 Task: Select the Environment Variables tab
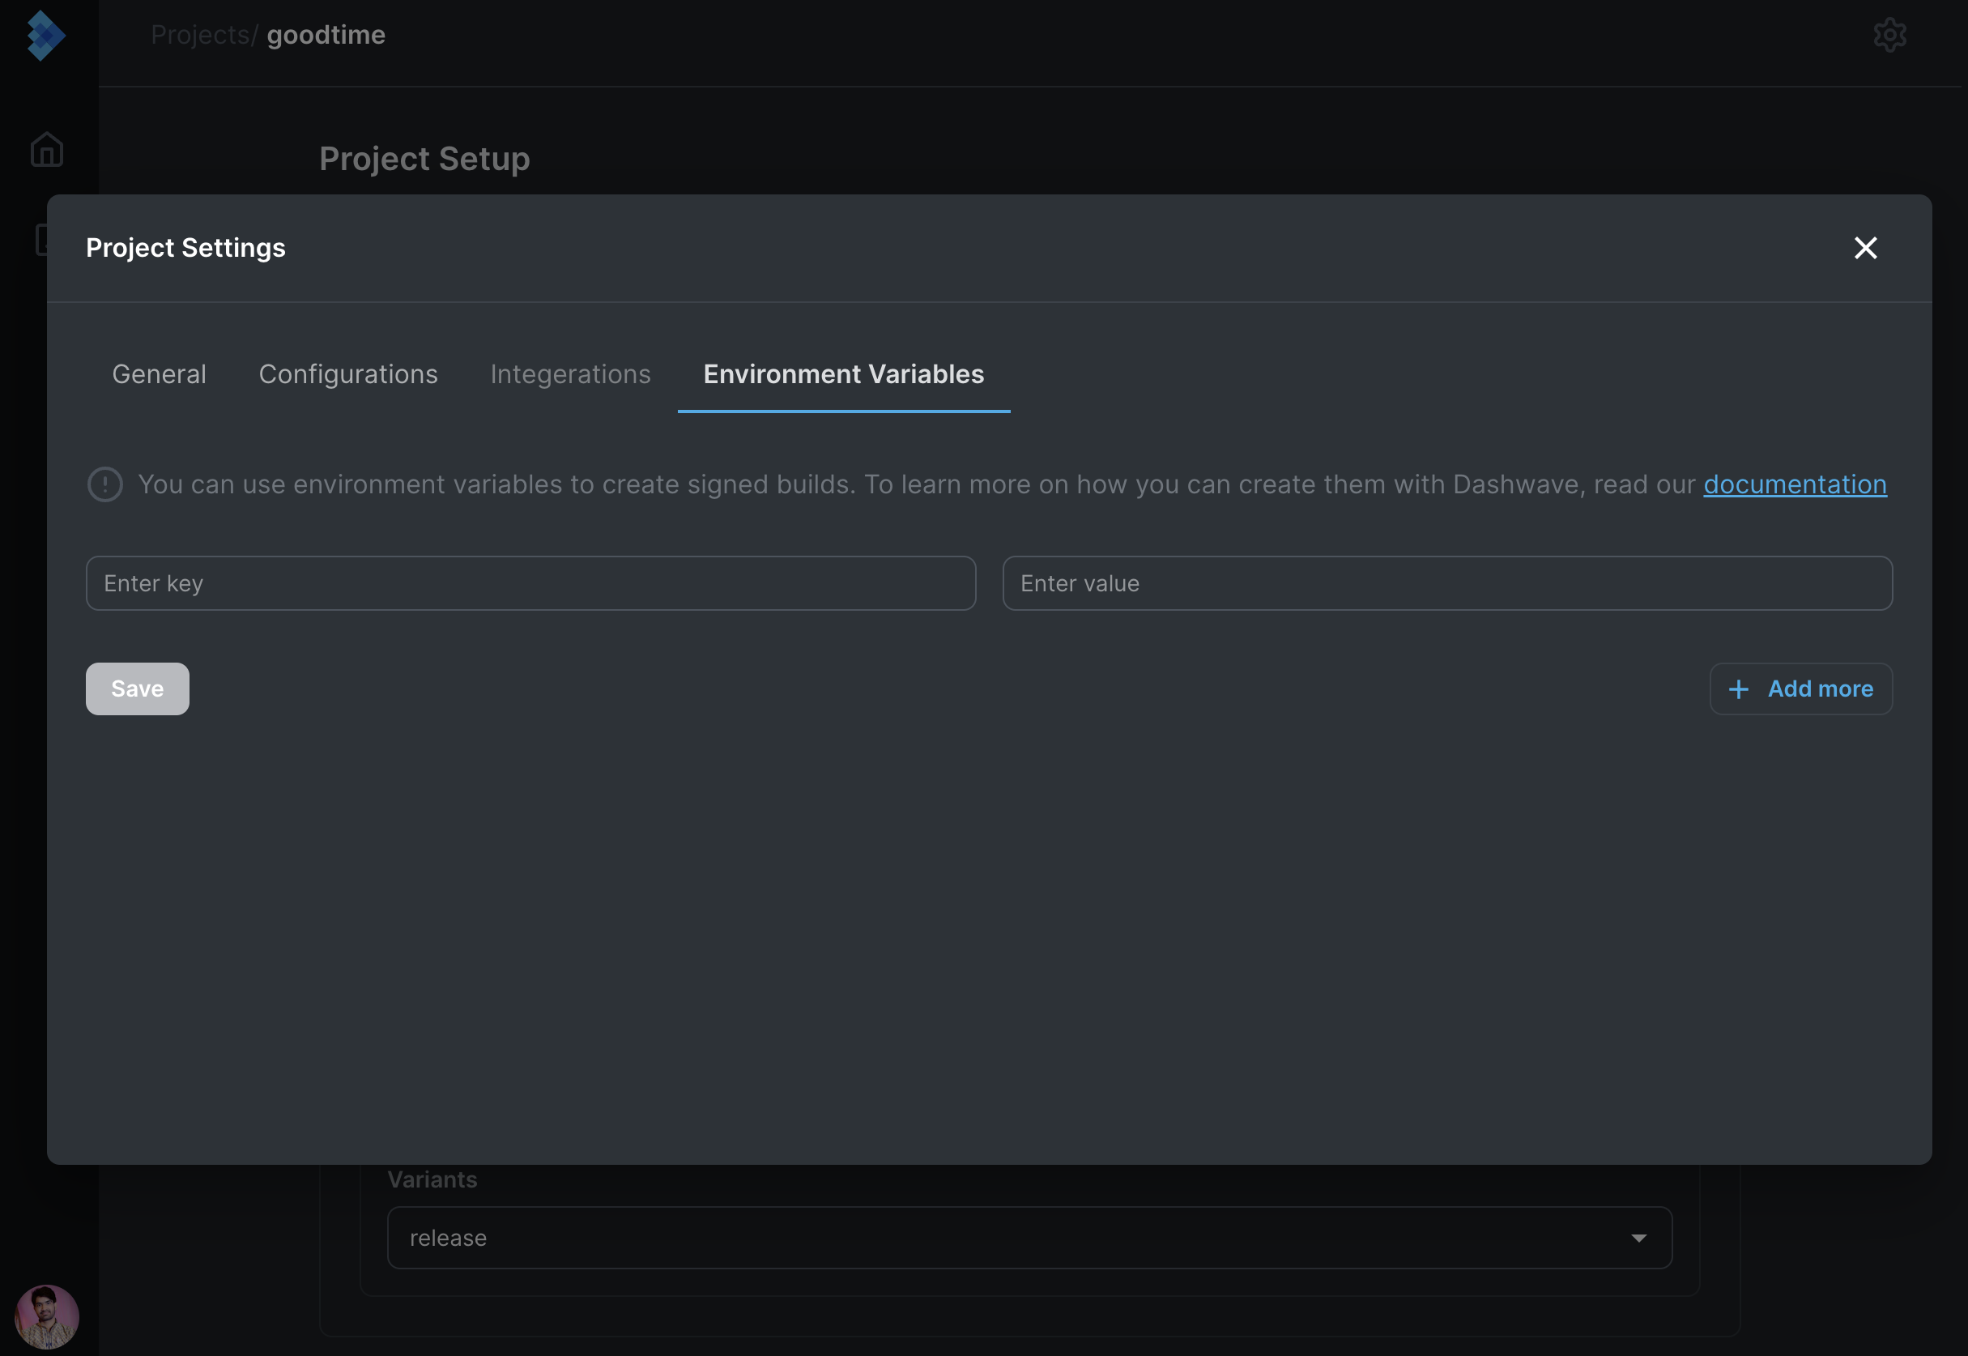coord(843,374)
